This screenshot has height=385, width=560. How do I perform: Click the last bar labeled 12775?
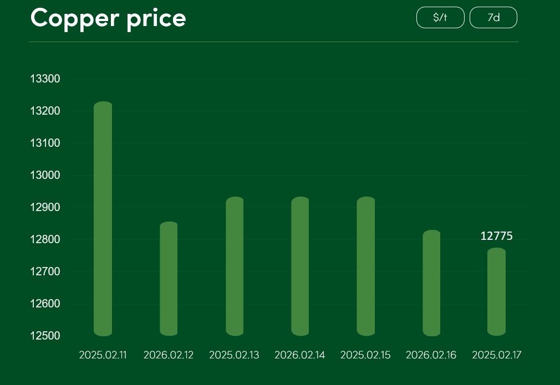point(497,292)
